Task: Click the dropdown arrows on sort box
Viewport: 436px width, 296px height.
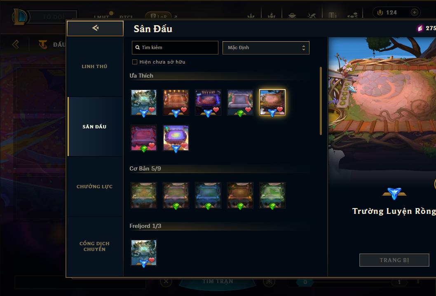Action: point(304,48)
